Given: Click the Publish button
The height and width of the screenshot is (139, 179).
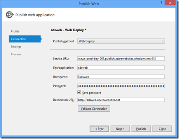Looking at the screenshot, I should point(141,129).
